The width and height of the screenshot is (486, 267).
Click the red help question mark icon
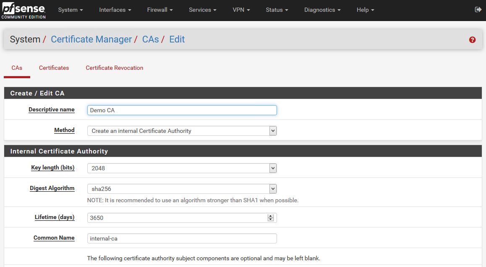pyautogui.click(x=472, y=39)
